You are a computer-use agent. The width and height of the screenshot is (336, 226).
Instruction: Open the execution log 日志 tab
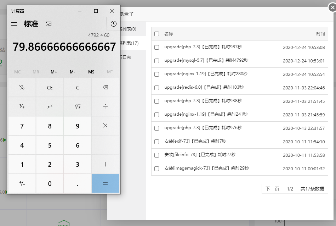click(x=133, y=57)
